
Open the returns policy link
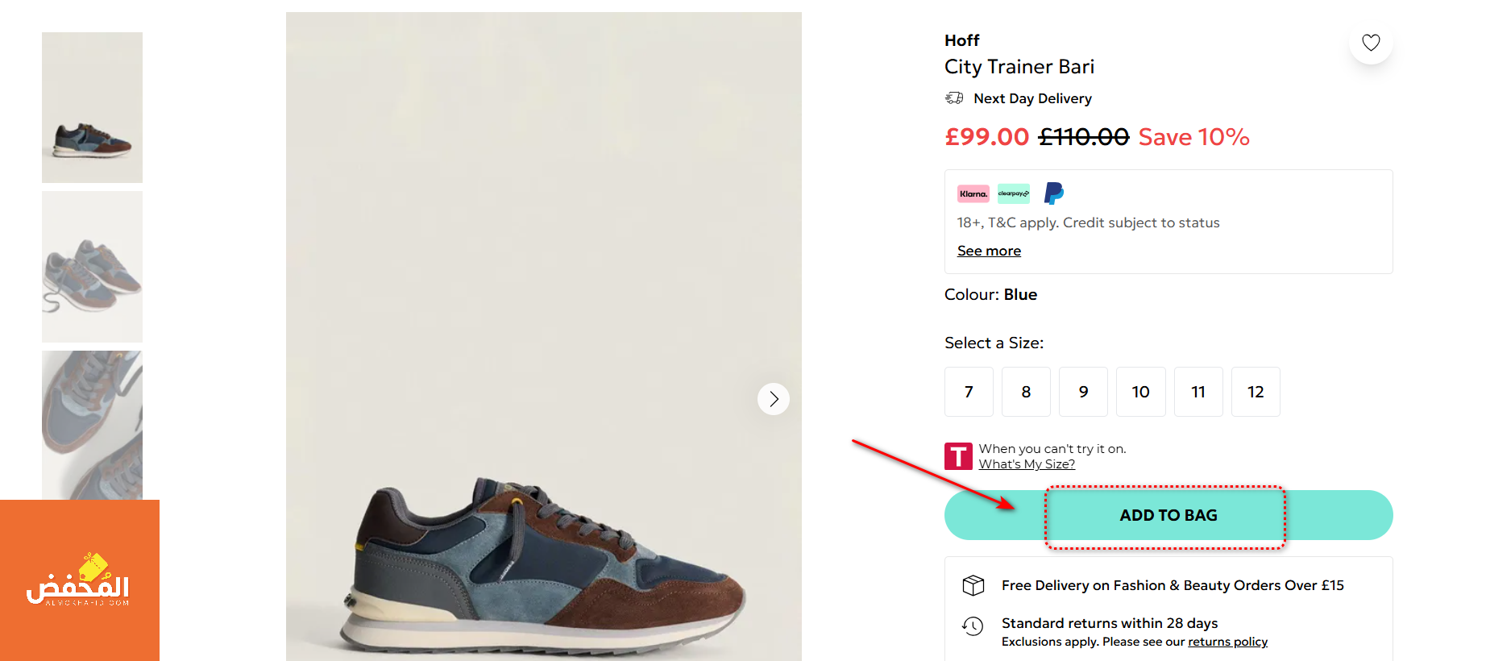[1227, 642]
